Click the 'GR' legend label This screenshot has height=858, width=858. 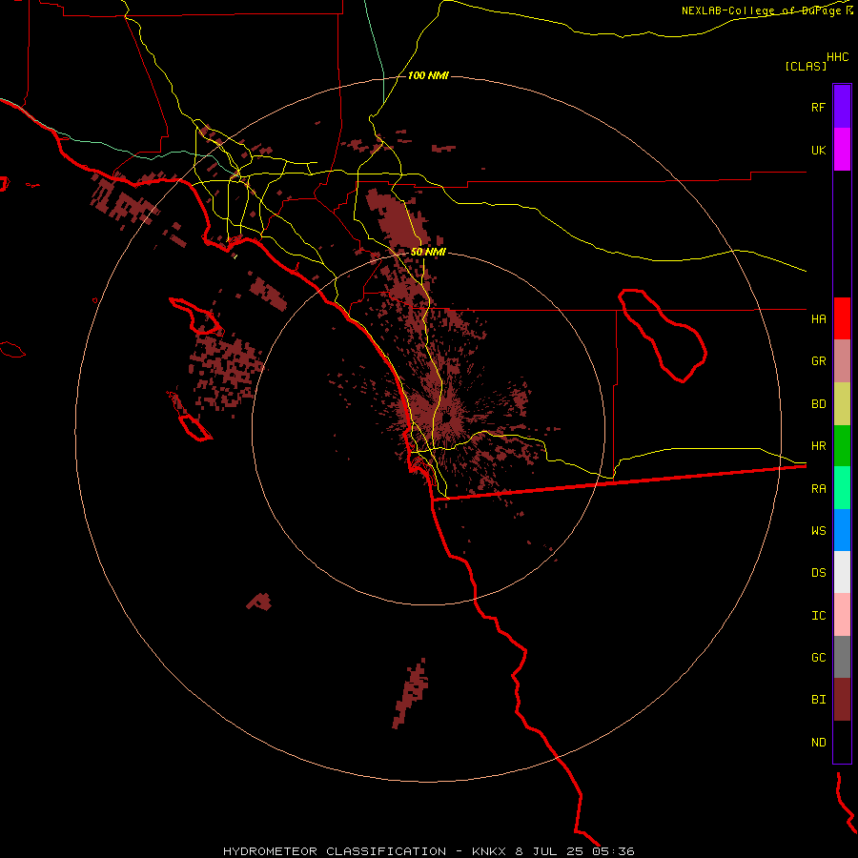[x=818, y=361]
